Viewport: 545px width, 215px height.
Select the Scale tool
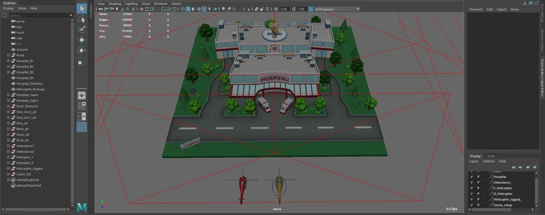tap(82, 61)
